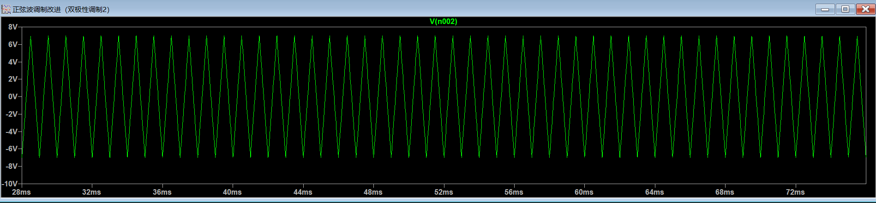
Task: Click the 28ms time axis label
Action: coord(21,192)
